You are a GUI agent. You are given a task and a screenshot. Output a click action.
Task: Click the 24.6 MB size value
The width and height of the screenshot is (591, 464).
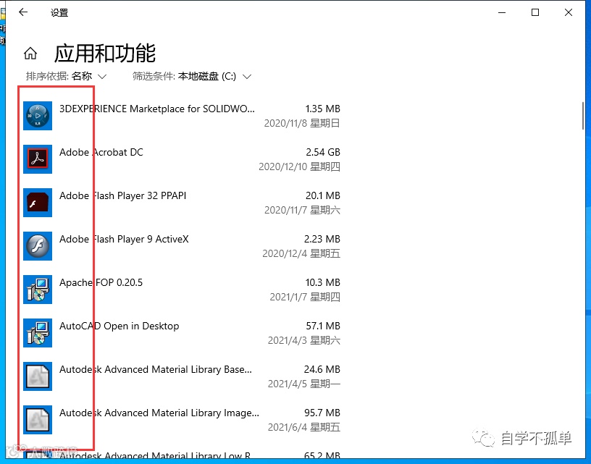tap(322, 369)
